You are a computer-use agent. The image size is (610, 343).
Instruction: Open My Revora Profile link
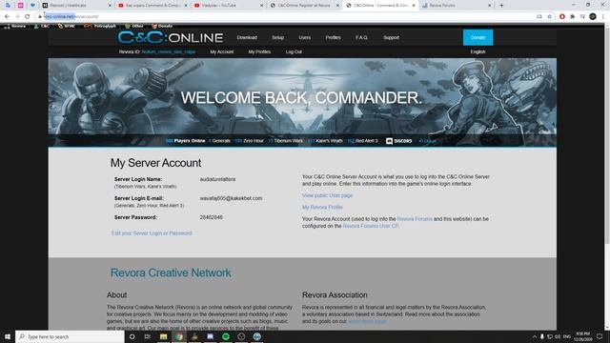tap(322, 208)
